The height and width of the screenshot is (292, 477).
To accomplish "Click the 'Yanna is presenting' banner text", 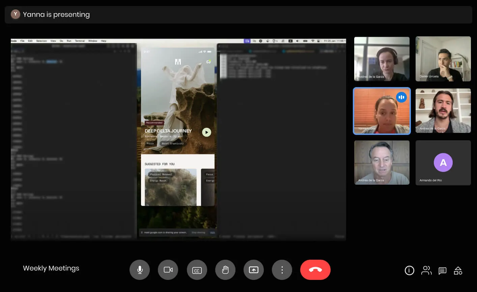I will click(x=56, y=14).
